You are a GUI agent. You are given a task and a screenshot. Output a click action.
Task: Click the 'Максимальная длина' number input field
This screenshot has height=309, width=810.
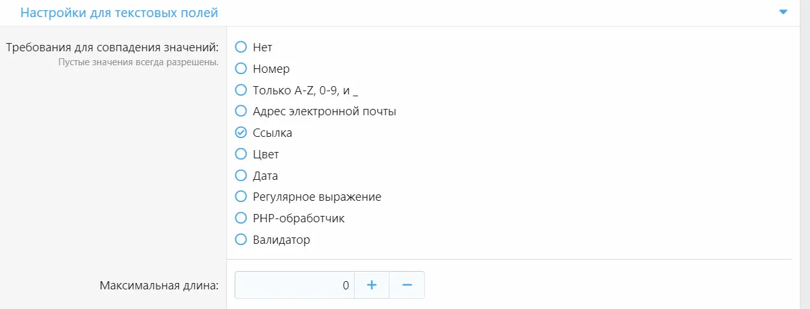tap(294, 286)
